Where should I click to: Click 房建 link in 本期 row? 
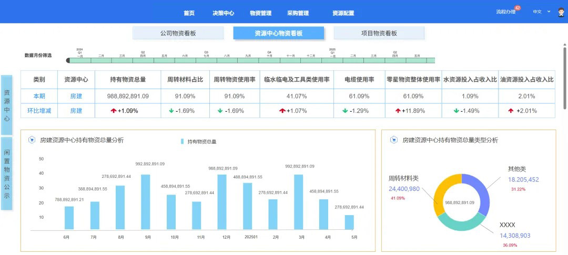coord(76,96)
